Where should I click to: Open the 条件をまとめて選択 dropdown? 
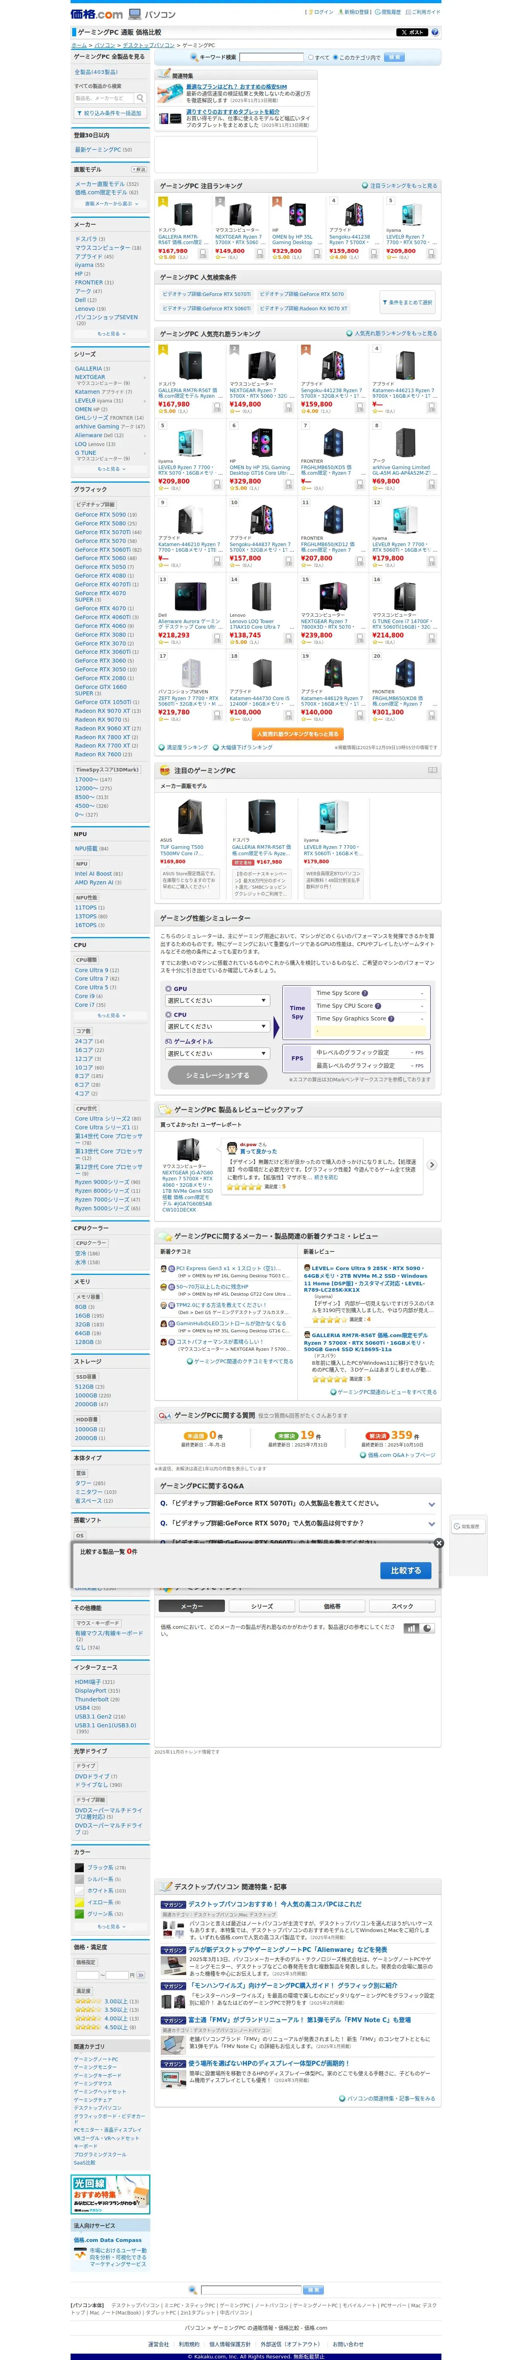(407, 302)
